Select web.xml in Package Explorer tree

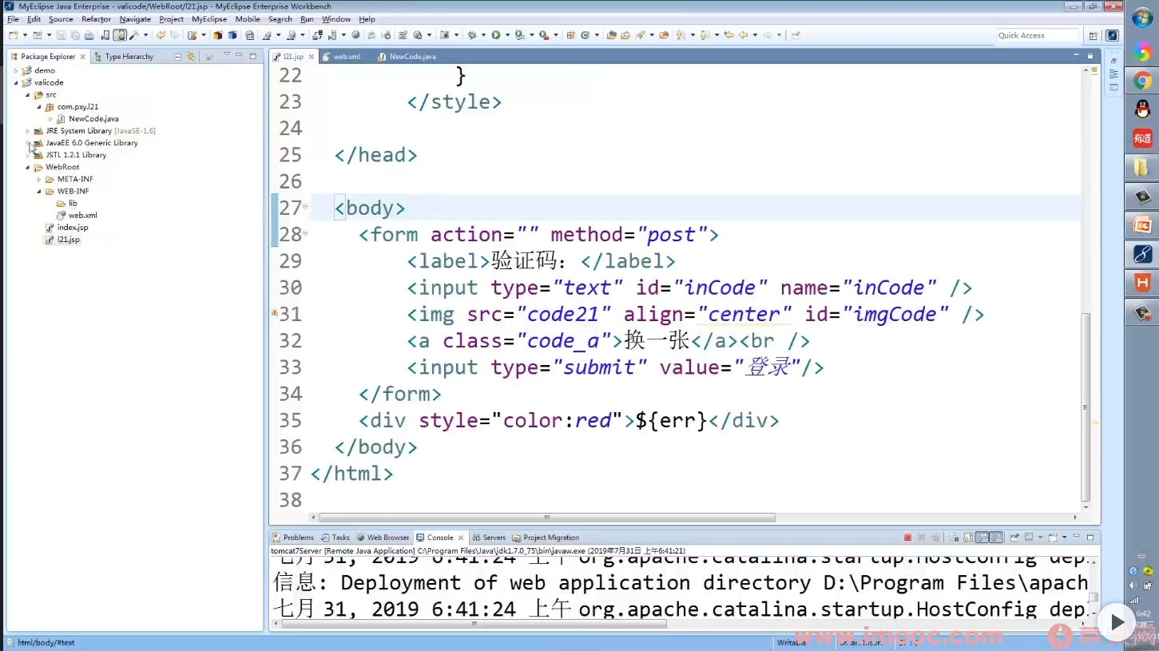coord(82,215)
